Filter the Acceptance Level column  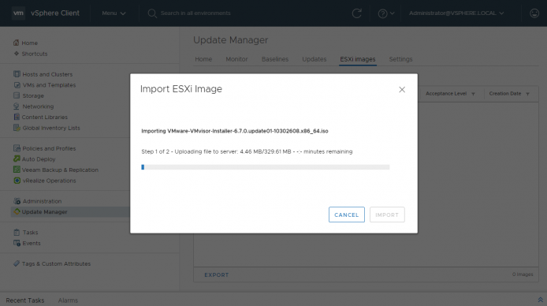coord(473,94)
